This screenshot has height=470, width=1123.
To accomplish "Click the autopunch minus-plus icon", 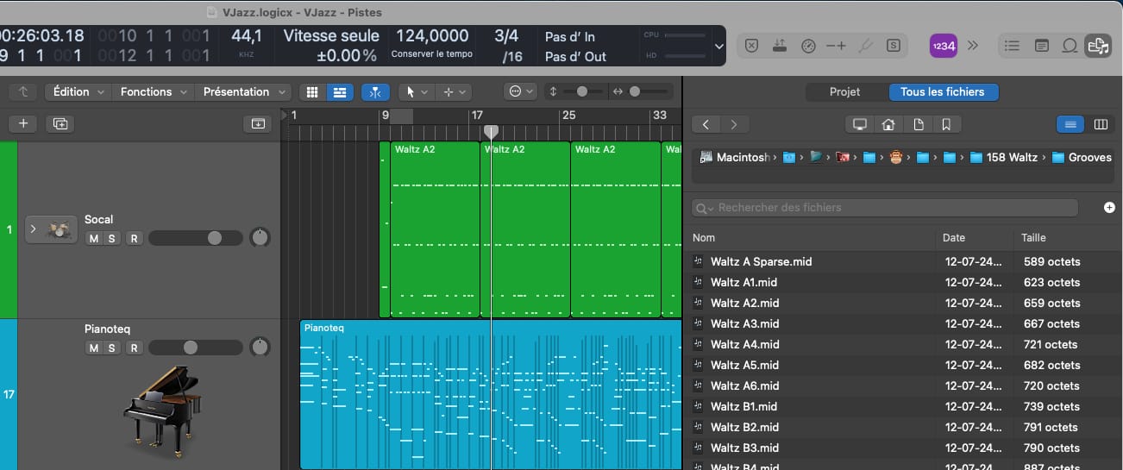I will click(836, 46).
